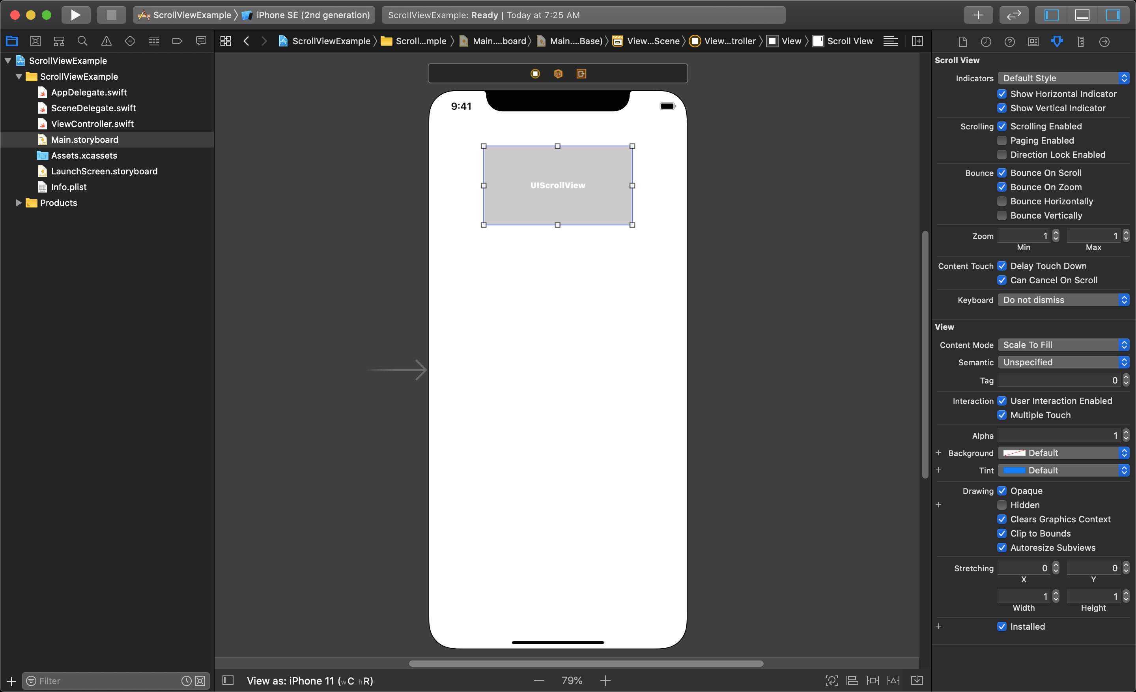Screen dimensions: 1136x692
Task: Open the Debug navigator
Action: 154,41
